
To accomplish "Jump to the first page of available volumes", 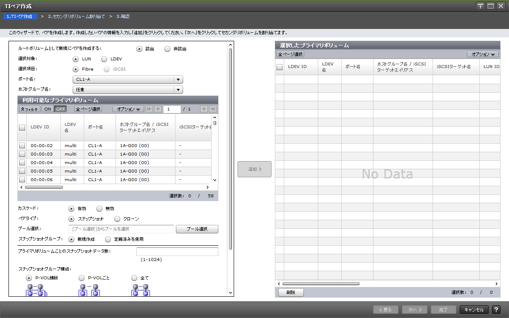I will click(x=149, y=109).
